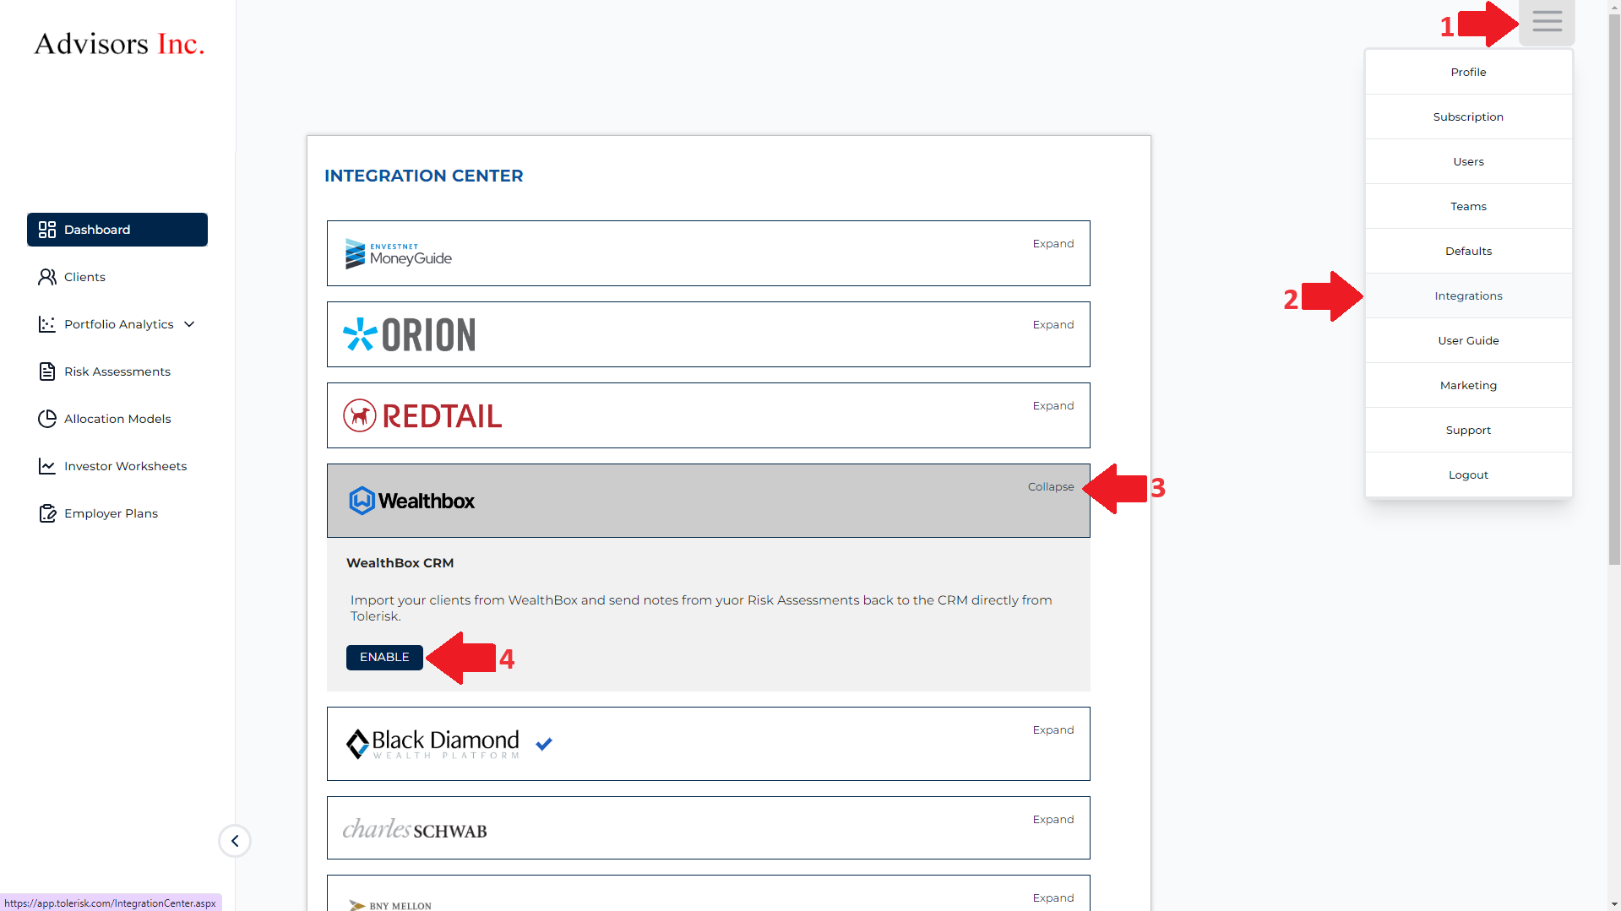Image resolution: width=1621 pixels, height=911 pixels.
Task: Expand the MoneyGuide integration panel
Action: (x=1053, y=244)
